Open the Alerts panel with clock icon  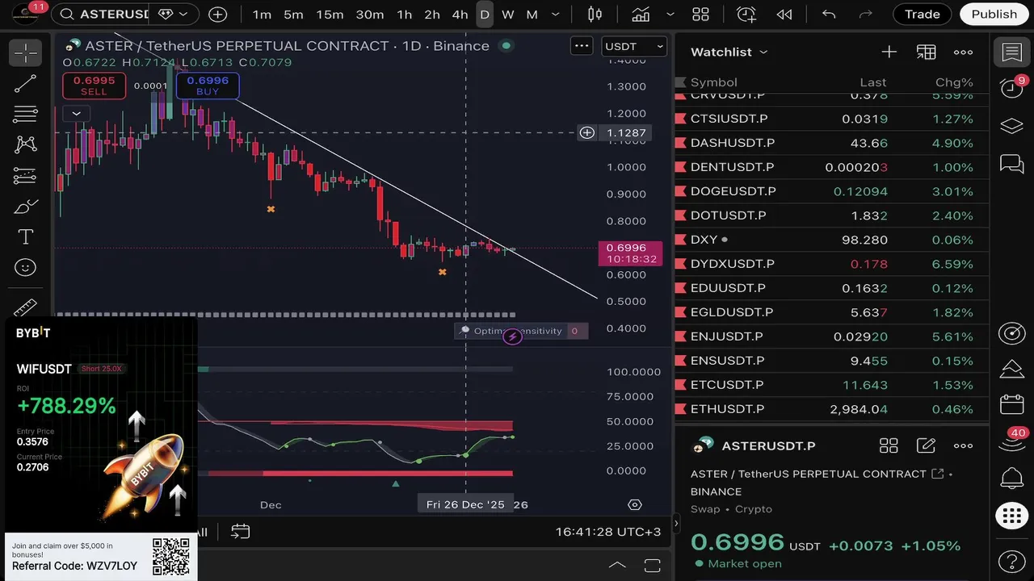click(1011, 88)
